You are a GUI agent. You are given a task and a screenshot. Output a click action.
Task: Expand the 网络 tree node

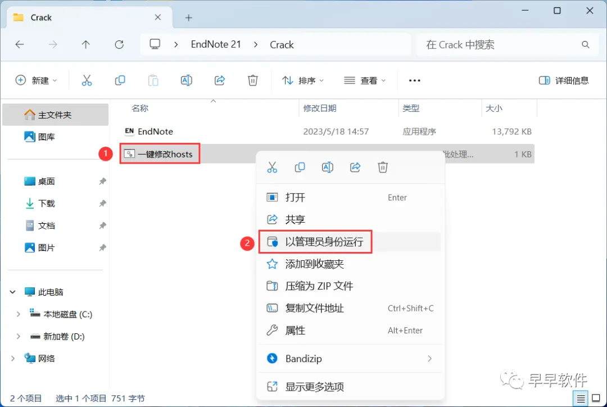pyautogui.click(x=13, y=358)
